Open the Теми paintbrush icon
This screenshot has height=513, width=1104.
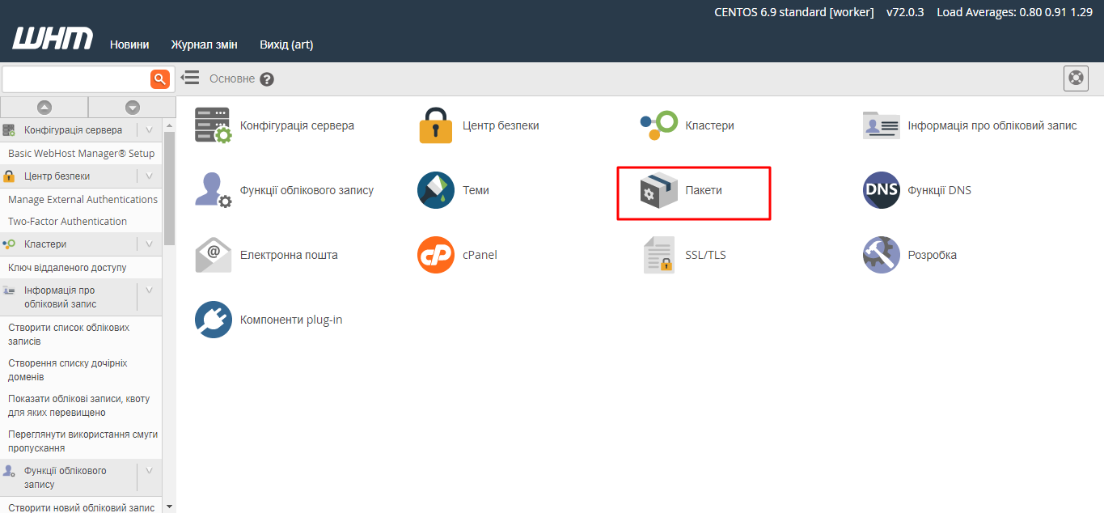click(436, 191)
